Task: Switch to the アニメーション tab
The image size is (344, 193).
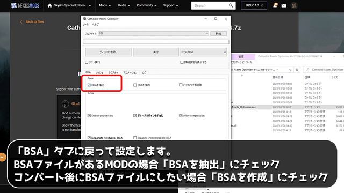Action: 130,73
